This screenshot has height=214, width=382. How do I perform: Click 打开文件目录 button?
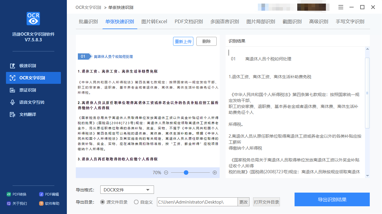click(x=267, y=202)
